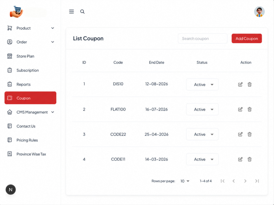Click the Search coupon field

pyautogui.click(x=202, y=38)
